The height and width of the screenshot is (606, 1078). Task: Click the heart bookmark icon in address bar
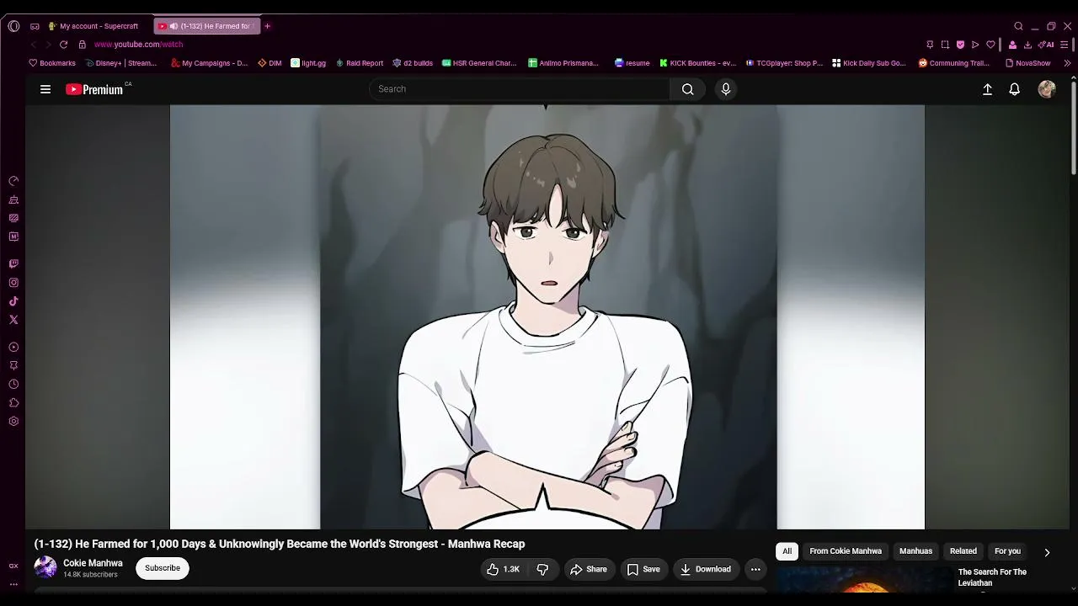pyautogui.click(x=991, y=45)
